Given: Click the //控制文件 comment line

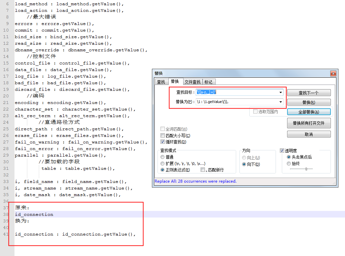Looking at the screenshot, I should pyautogui.click(x=41, y=56).
